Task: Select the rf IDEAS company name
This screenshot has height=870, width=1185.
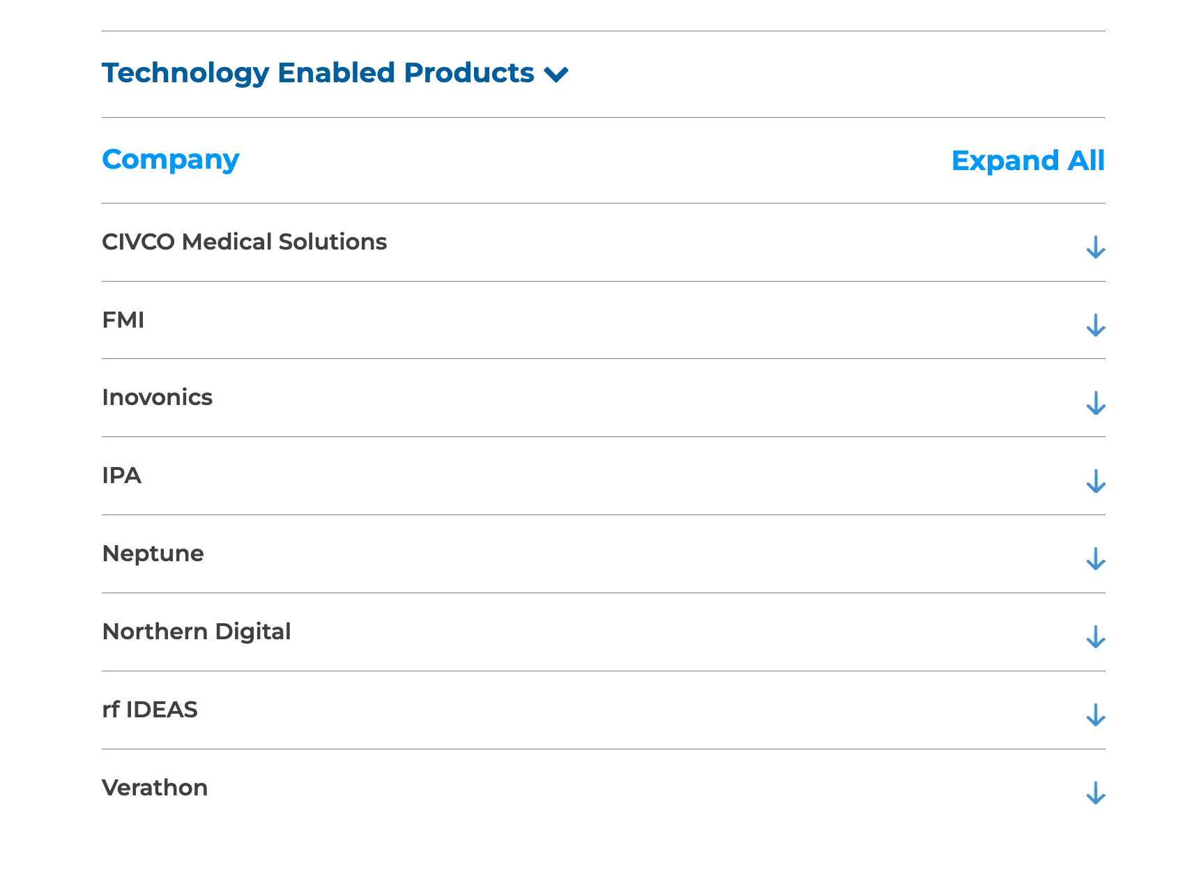Action: (x=150, y=710)
